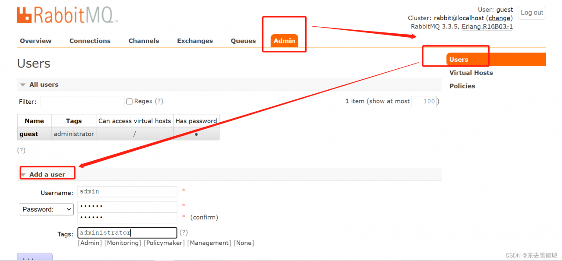
Task: Click the confirm password field
Action: coord(127,218)
